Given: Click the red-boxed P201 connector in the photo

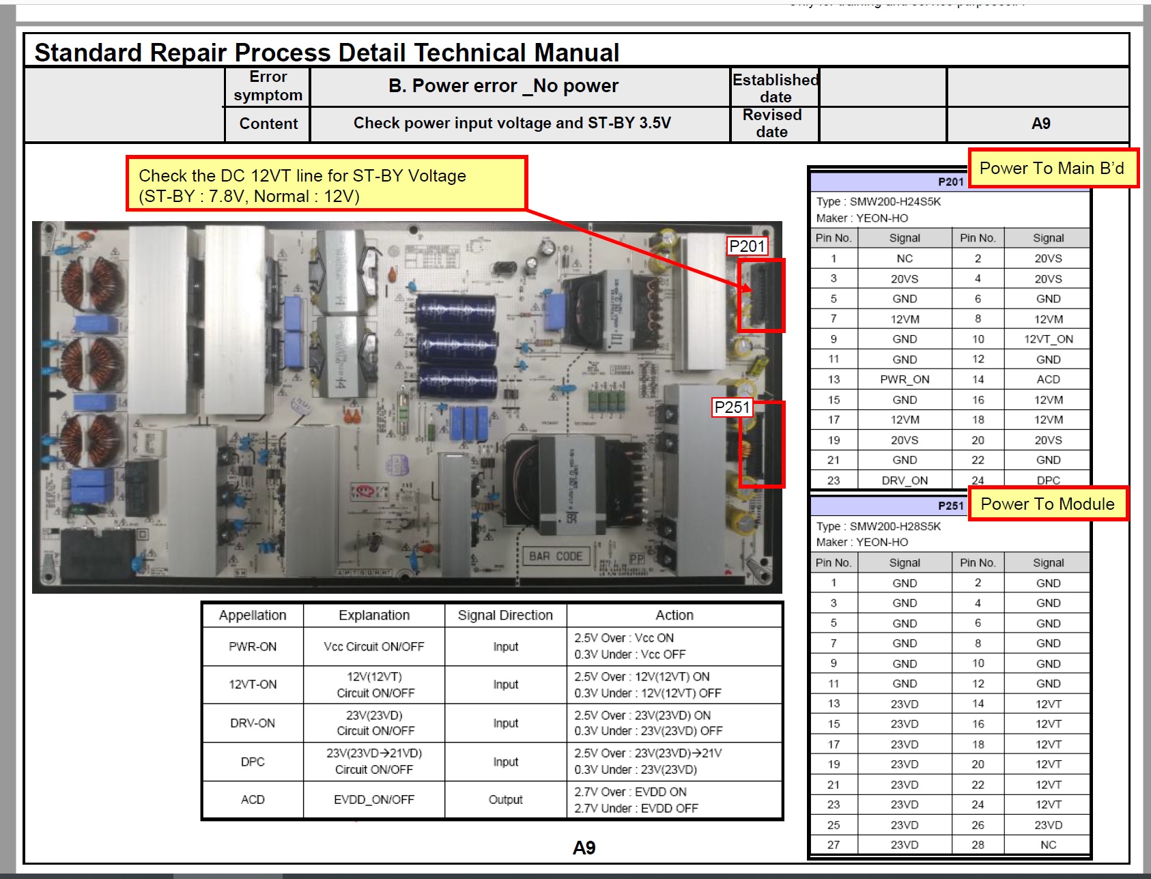Looking at the screenshot, I should [x=761, y=296].
